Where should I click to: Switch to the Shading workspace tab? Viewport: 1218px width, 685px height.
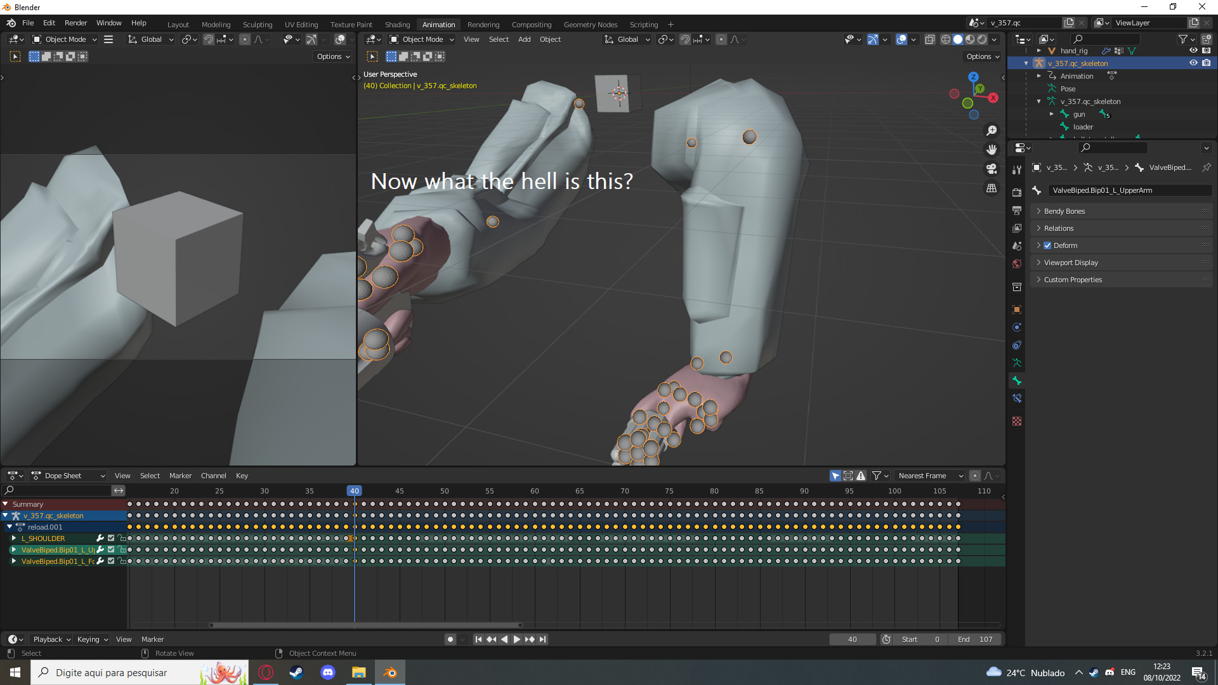click(397, 25)
